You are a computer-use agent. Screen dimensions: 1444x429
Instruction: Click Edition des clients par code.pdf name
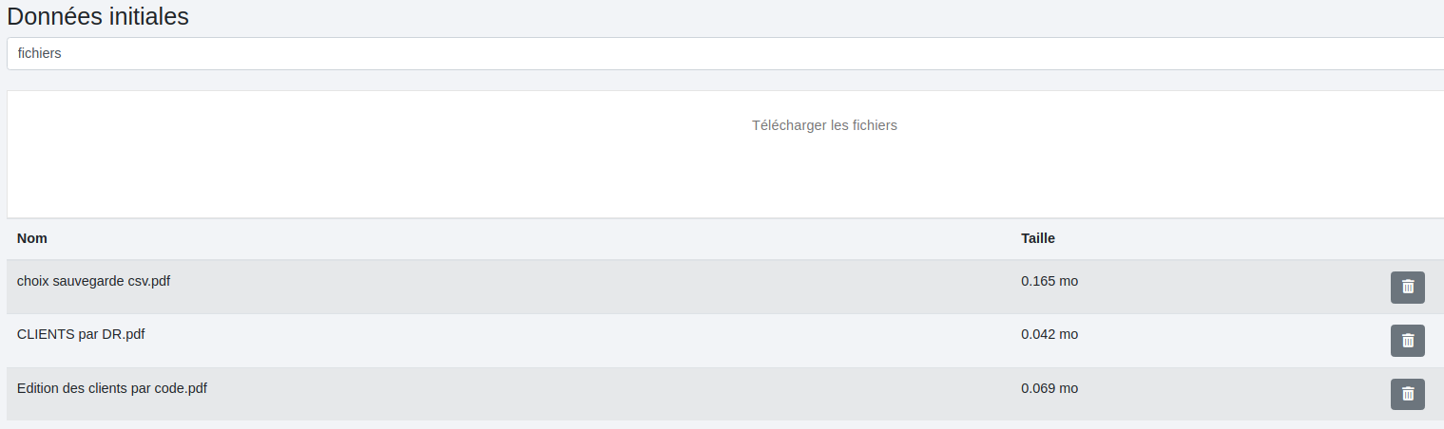coord(112,387)
